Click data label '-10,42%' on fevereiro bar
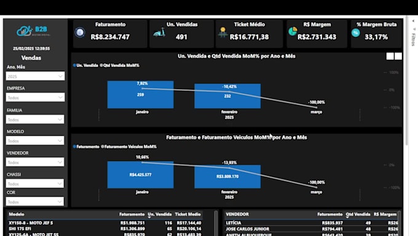418x236 pixels. [x=229, y=87]
